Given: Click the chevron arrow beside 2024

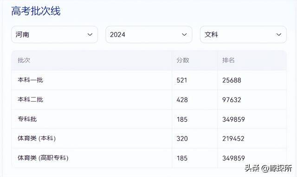Looking at the screenshot, I should (x=184, y=35).
